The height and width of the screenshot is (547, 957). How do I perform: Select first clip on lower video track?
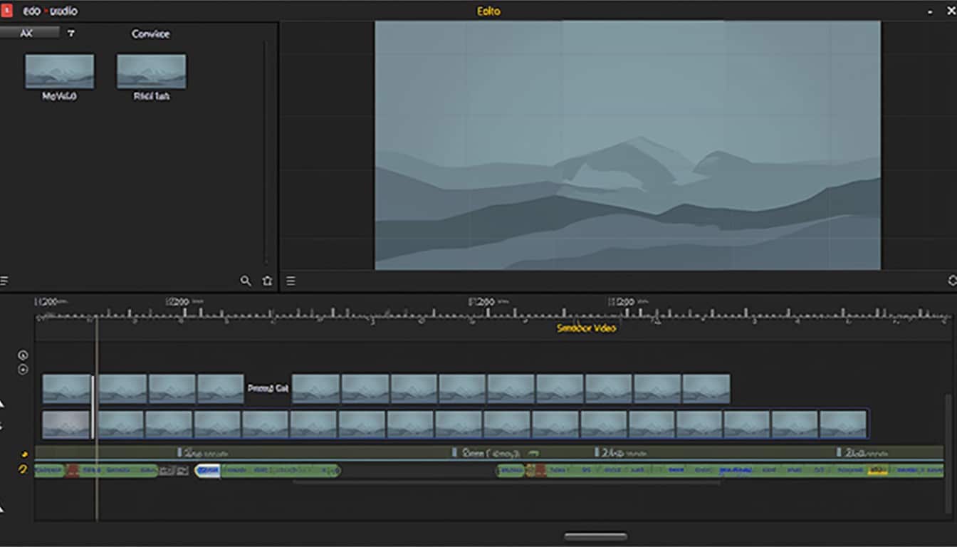[x=66, y=424]
